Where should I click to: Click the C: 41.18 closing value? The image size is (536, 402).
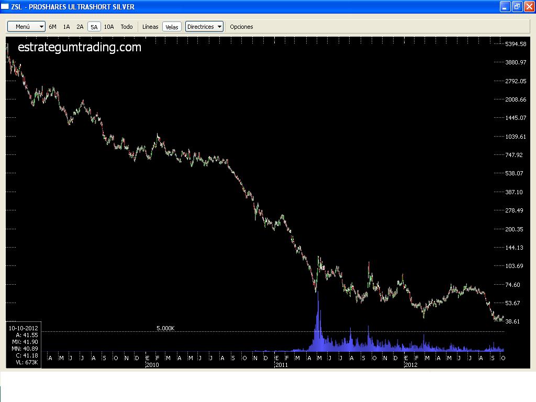[27, 355]
